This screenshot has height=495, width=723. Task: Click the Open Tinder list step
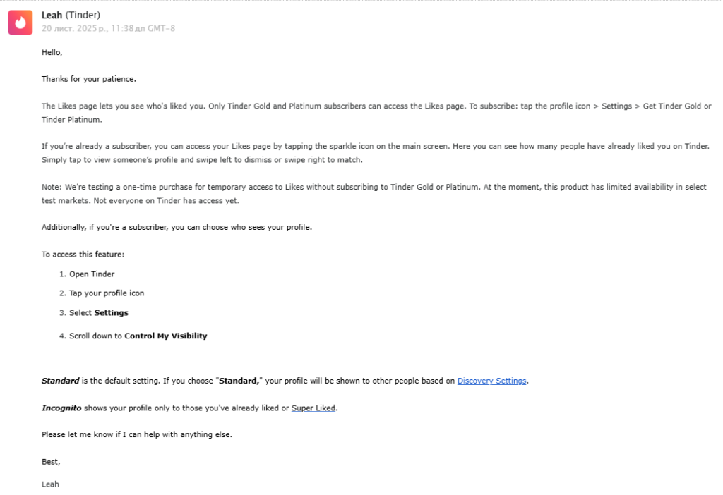pos(91,274)
